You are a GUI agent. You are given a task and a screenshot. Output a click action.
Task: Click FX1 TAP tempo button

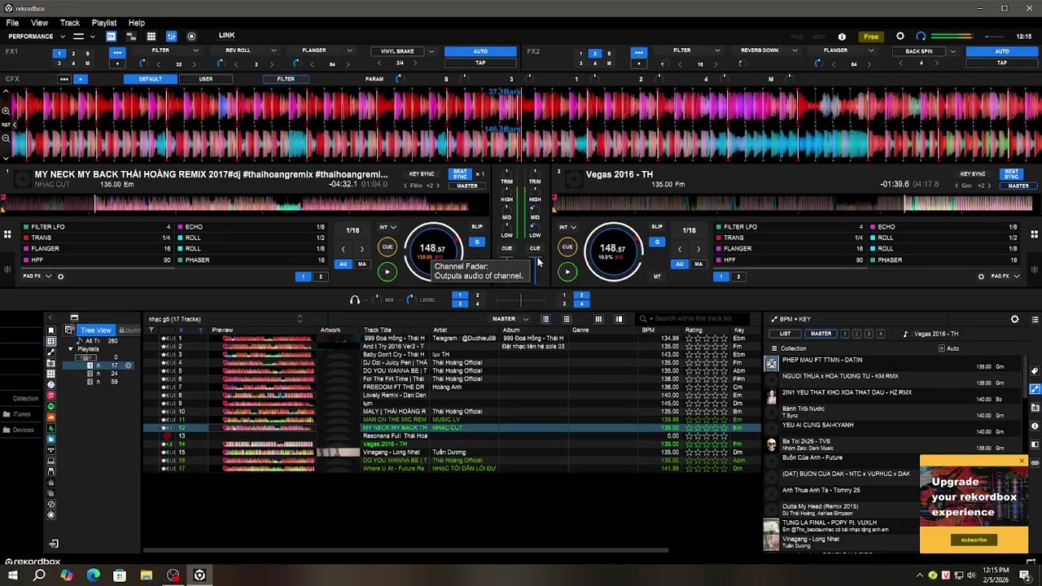pyautogui.click(x=480, y=63)
